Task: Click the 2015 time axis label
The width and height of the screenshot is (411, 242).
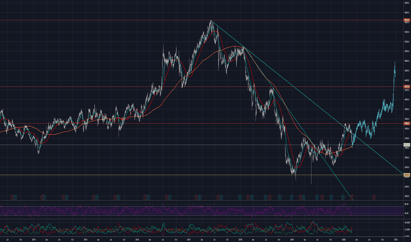Action: [86, 239]
